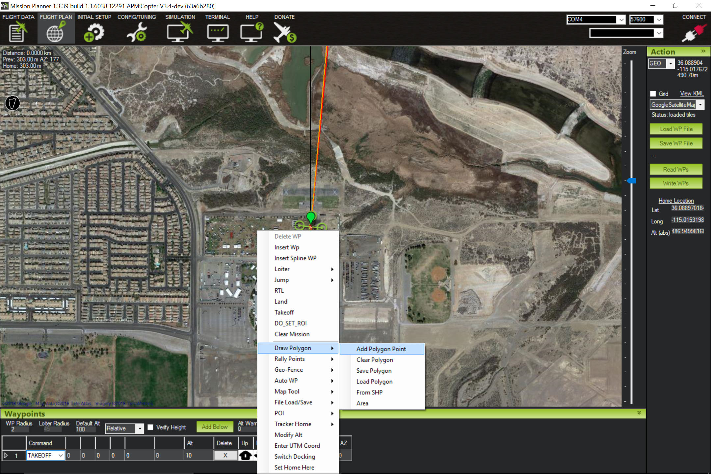Click the Read WPs button
Image resolution: width=711 pixels, height=474 pixels.
(676, 170)
